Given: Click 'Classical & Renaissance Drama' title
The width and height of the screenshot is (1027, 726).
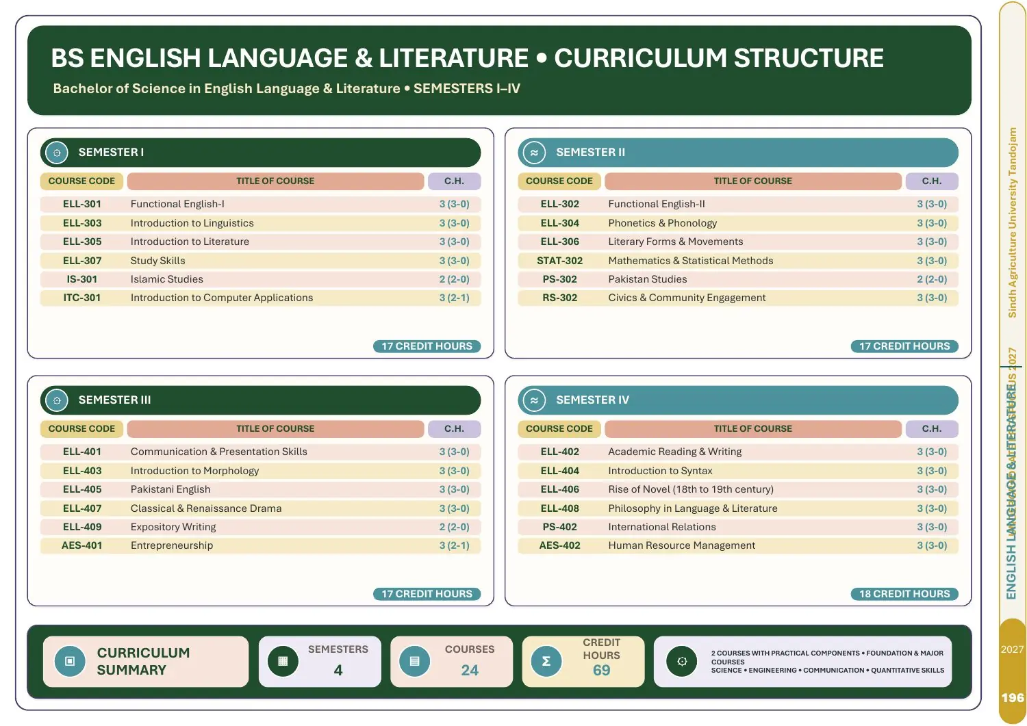Looking at the screenshot, I should tap(205, 508).
